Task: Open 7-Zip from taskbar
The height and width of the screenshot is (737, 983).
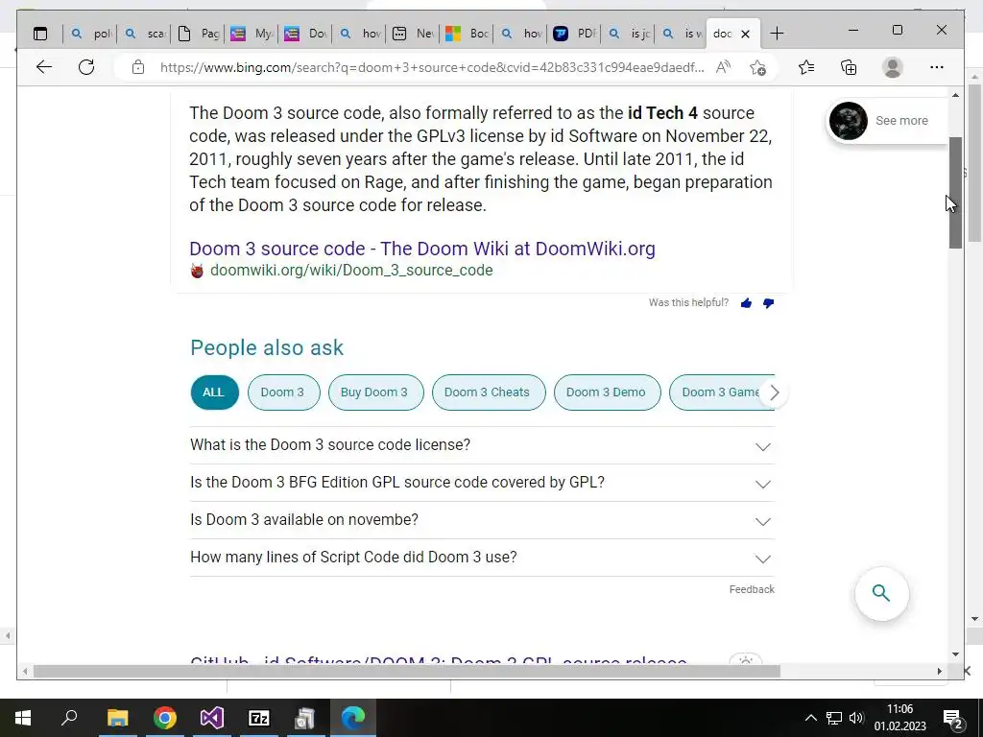Action: pyautogui.click(x=259, y=718)
